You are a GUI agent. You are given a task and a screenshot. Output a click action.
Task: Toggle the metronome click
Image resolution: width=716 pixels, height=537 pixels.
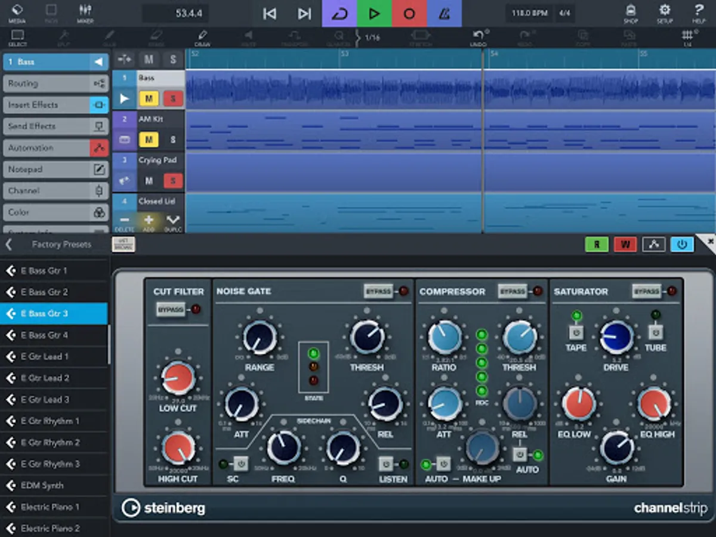444,14
